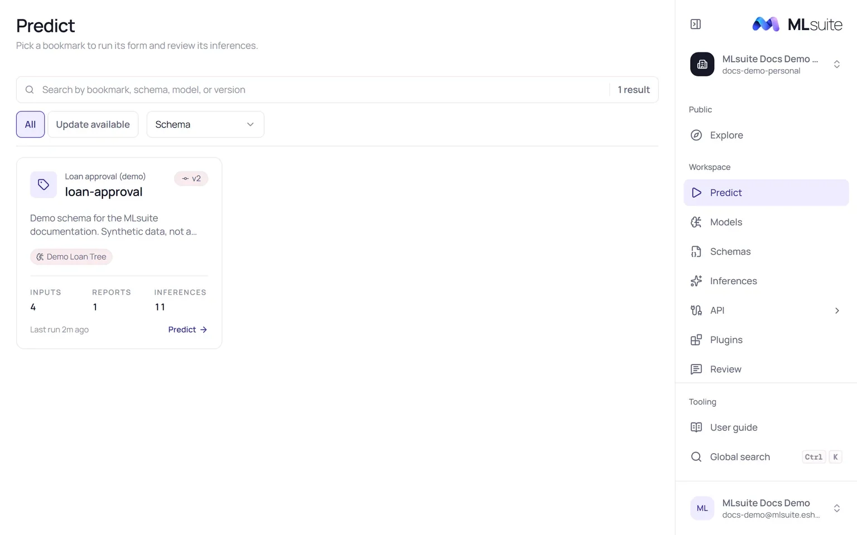
Task: Open the Review comment icon
Action: pos(696,369)
